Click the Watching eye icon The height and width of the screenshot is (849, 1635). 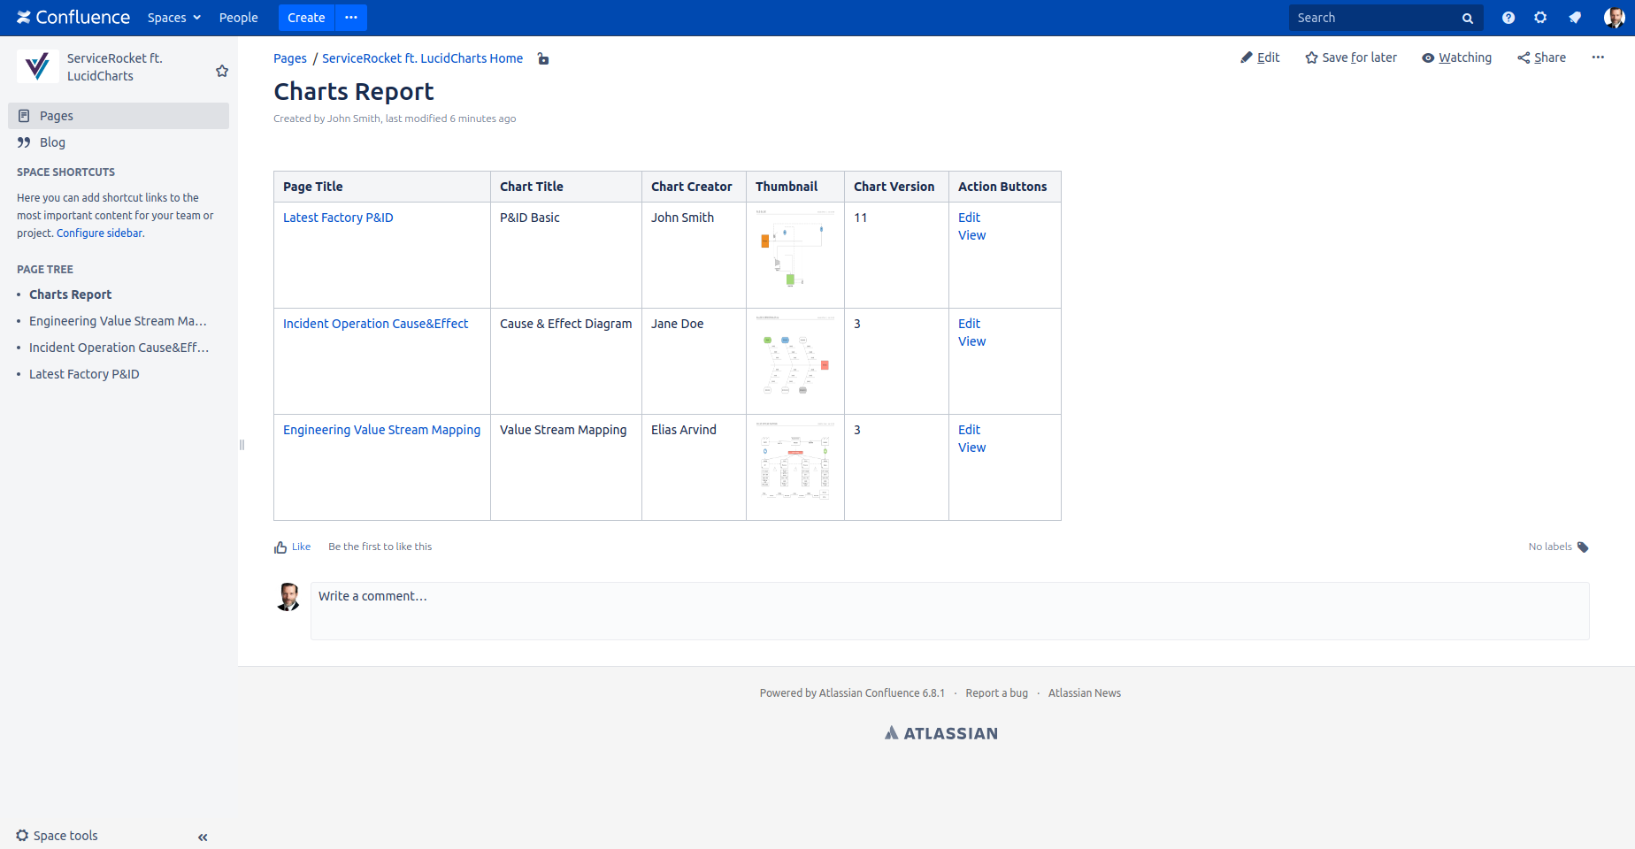(x=1427, y=57)
